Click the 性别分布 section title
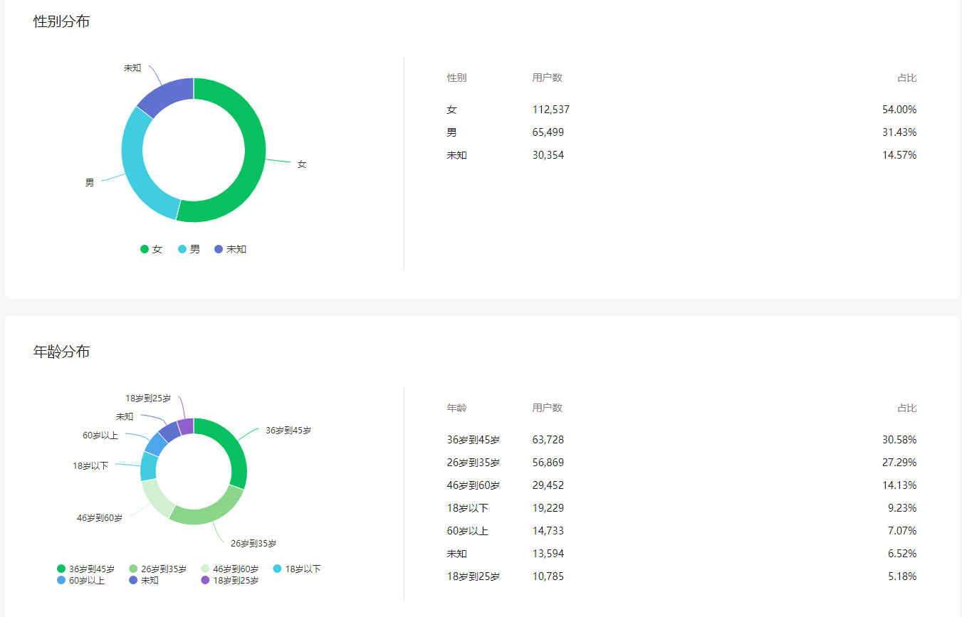The height and width of the screenshot is (617, 962). point(62,21)
